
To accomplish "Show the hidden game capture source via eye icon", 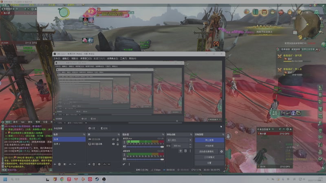I will pyautogui.click(x=113, y=139).
